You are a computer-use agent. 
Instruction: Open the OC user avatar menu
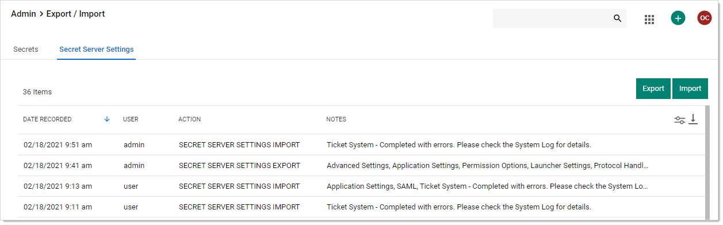(705, 18)
